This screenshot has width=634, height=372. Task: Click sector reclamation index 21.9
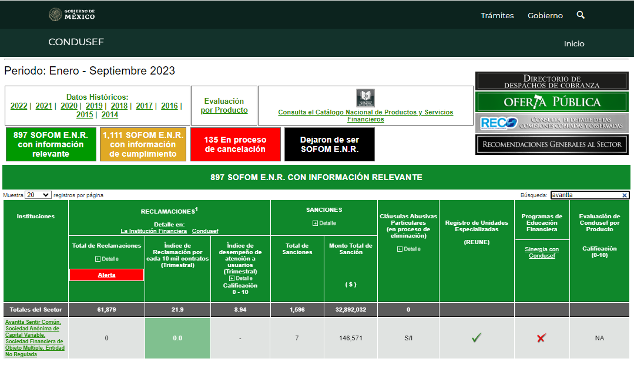[177, 310]
